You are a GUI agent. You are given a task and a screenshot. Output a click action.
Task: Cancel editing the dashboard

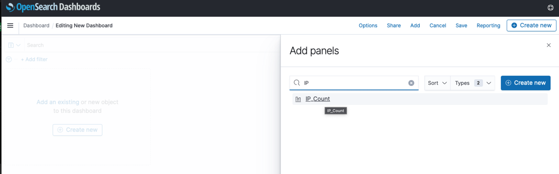[438, 25]
